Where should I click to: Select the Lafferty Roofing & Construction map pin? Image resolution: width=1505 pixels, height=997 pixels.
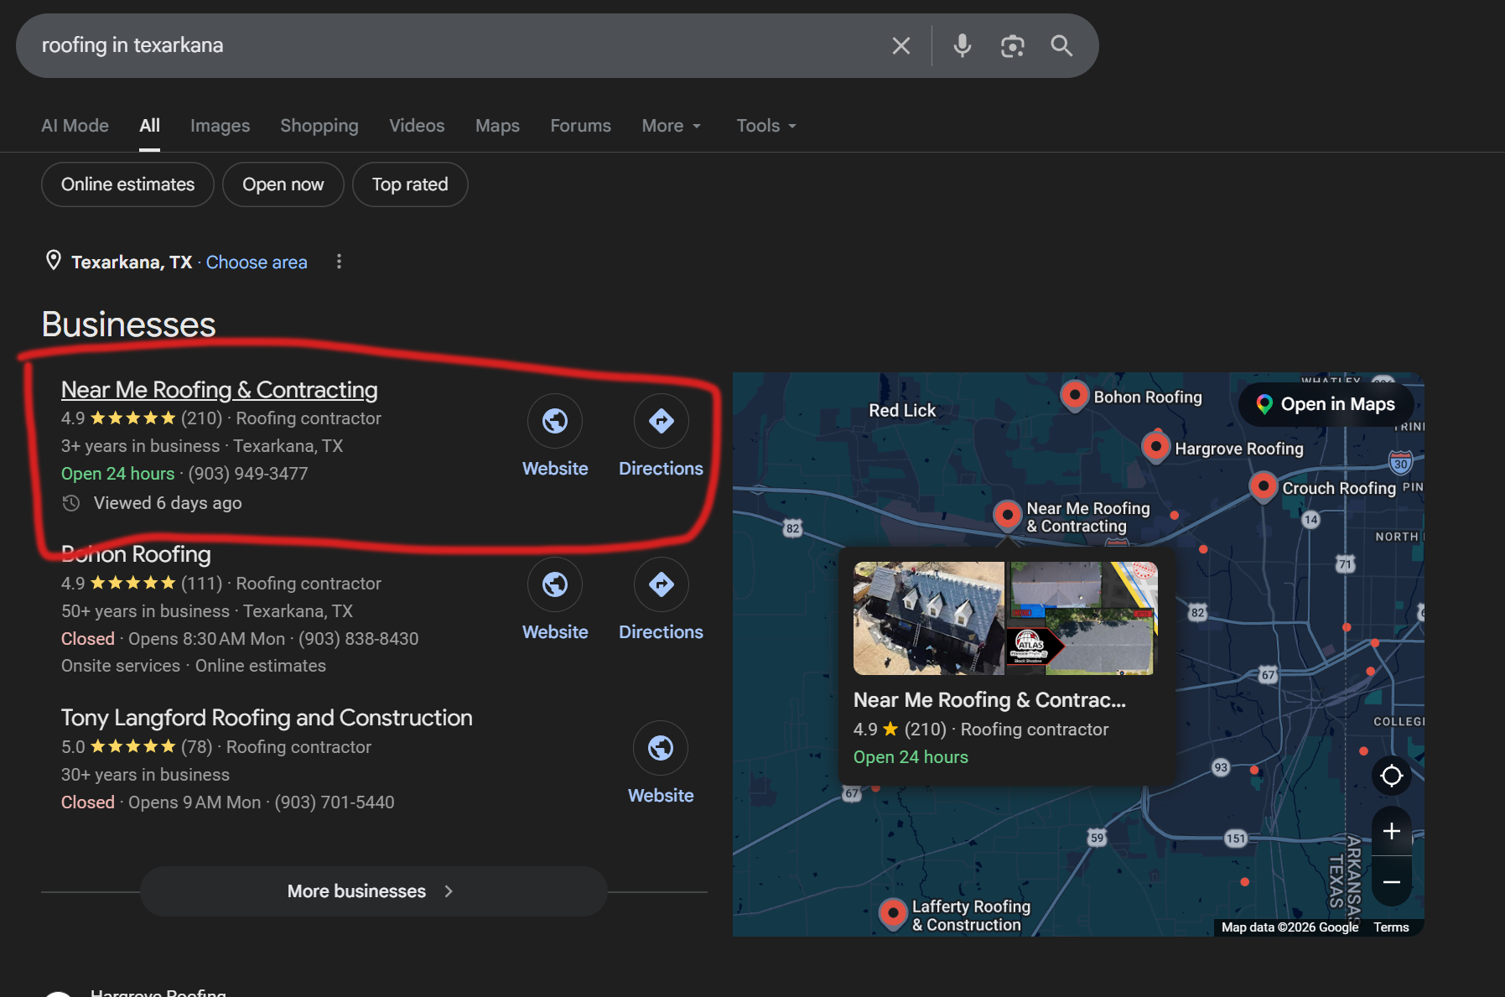click(893, 912)
